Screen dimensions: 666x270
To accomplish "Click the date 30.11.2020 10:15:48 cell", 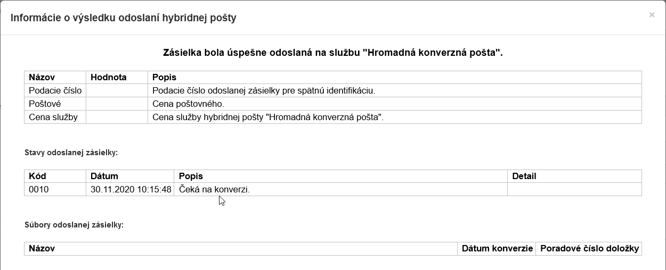I will (x=131, y=189).
